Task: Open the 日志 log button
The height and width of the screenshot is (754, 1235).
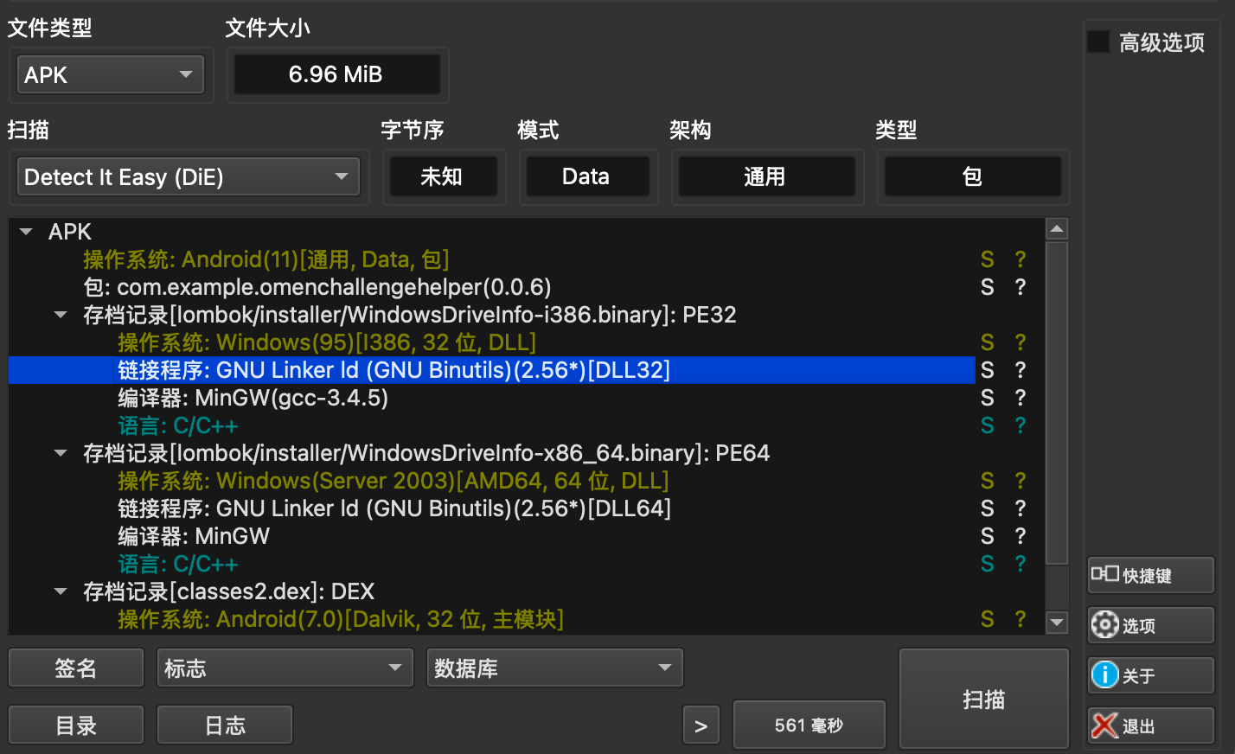Action: (225, 725)
